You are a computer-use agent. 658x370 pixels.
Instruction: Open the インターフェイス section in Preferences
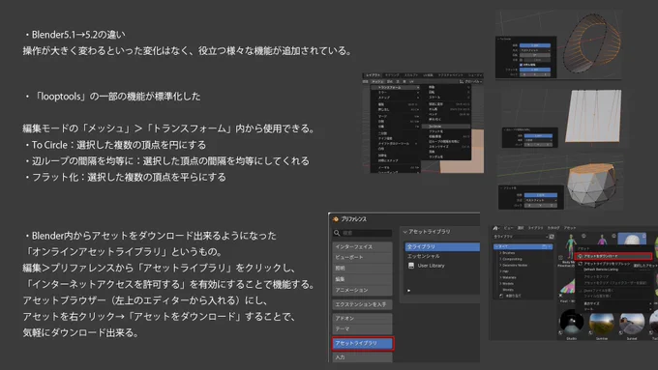(363, 246)
